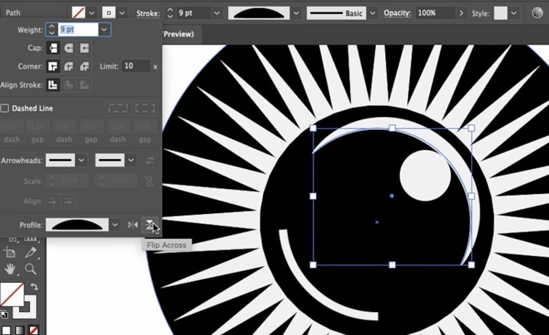
Task: Click the Stroke label in the control bar
Action: 148,14
